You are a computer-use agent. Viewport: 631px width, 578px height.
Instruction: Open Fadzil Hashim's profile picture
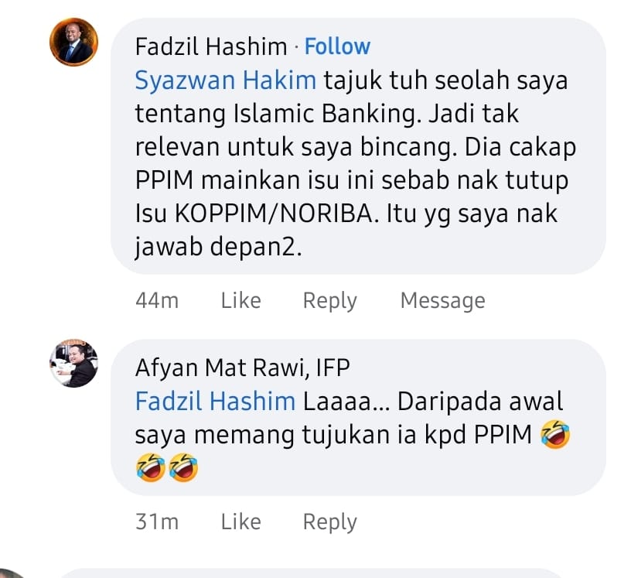click(x=73, y=42)
